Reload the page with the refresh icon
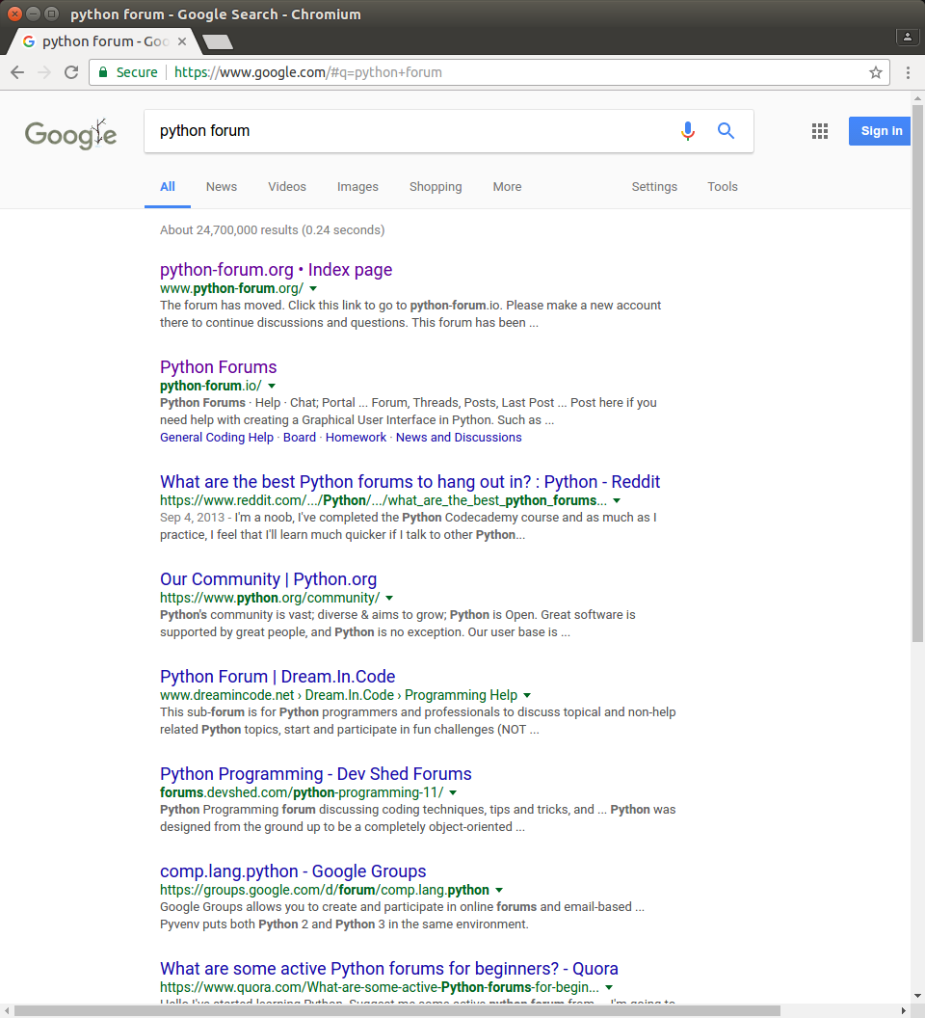The image size is (925, 1018). click(71, 72)
